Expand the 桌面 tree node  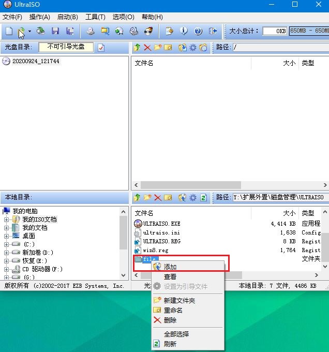coord(6,236)
